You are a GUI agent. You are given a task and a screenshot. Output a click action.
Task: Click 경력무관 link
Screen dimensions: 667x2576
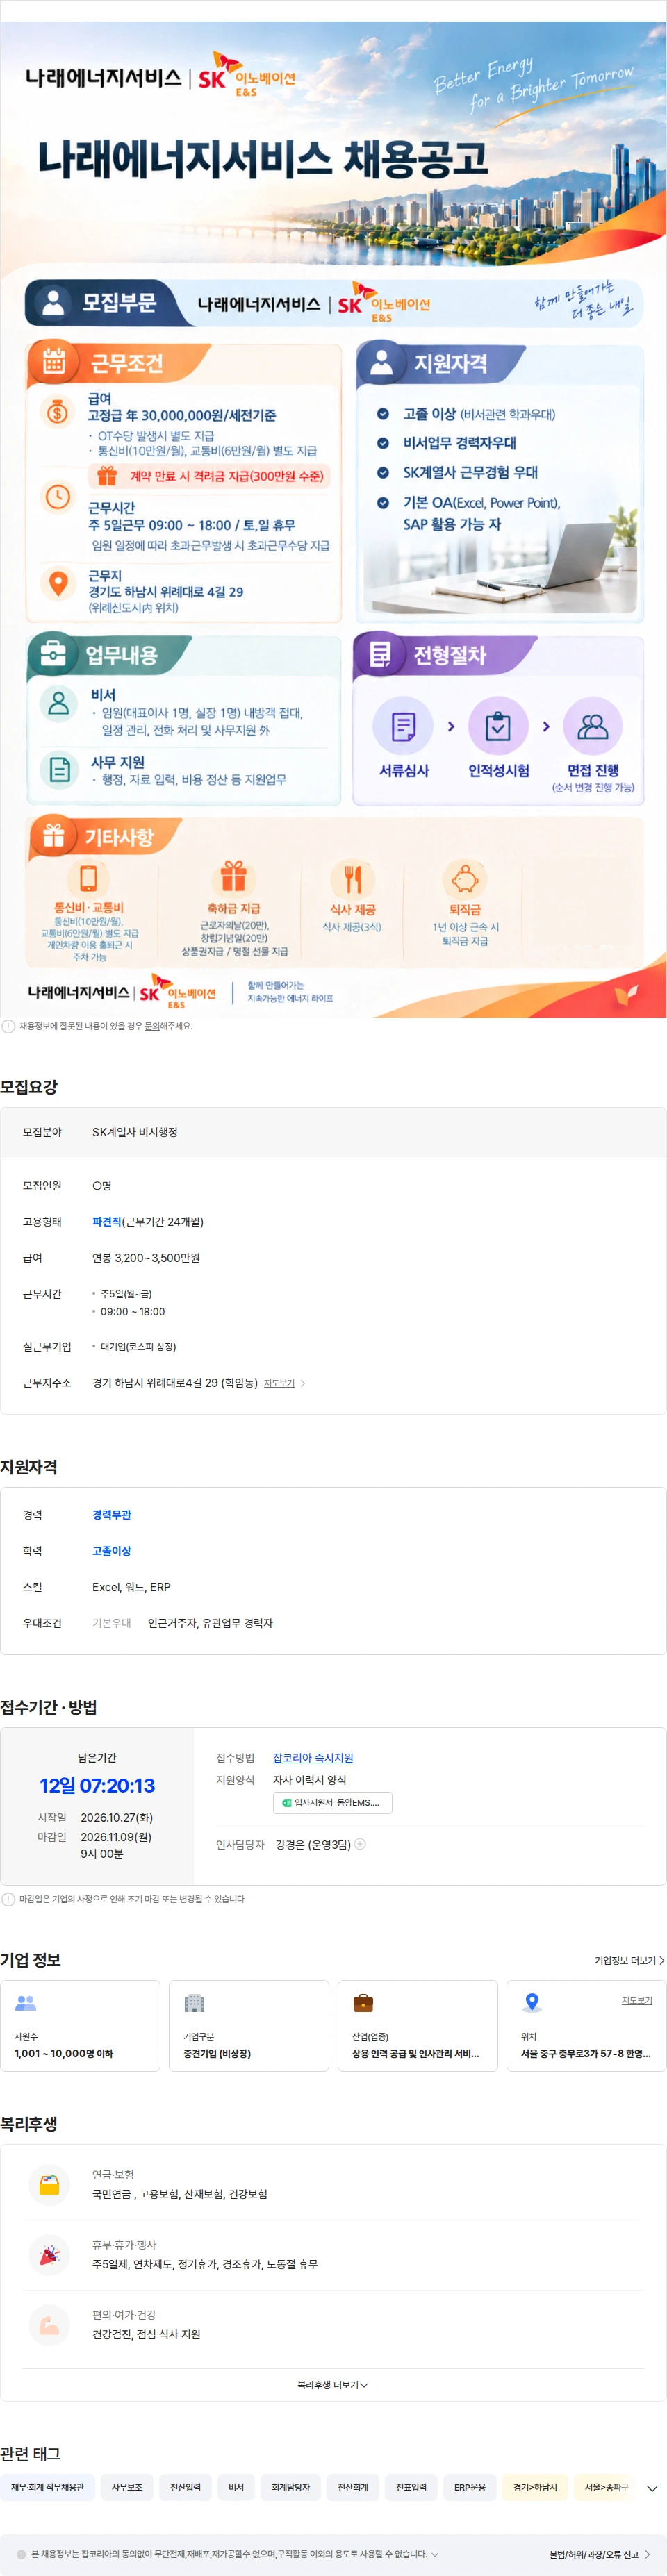[x=112, y=1515]
